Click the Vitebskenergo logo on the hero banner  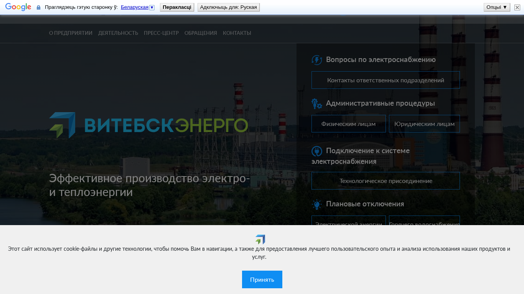coord(148,125)
